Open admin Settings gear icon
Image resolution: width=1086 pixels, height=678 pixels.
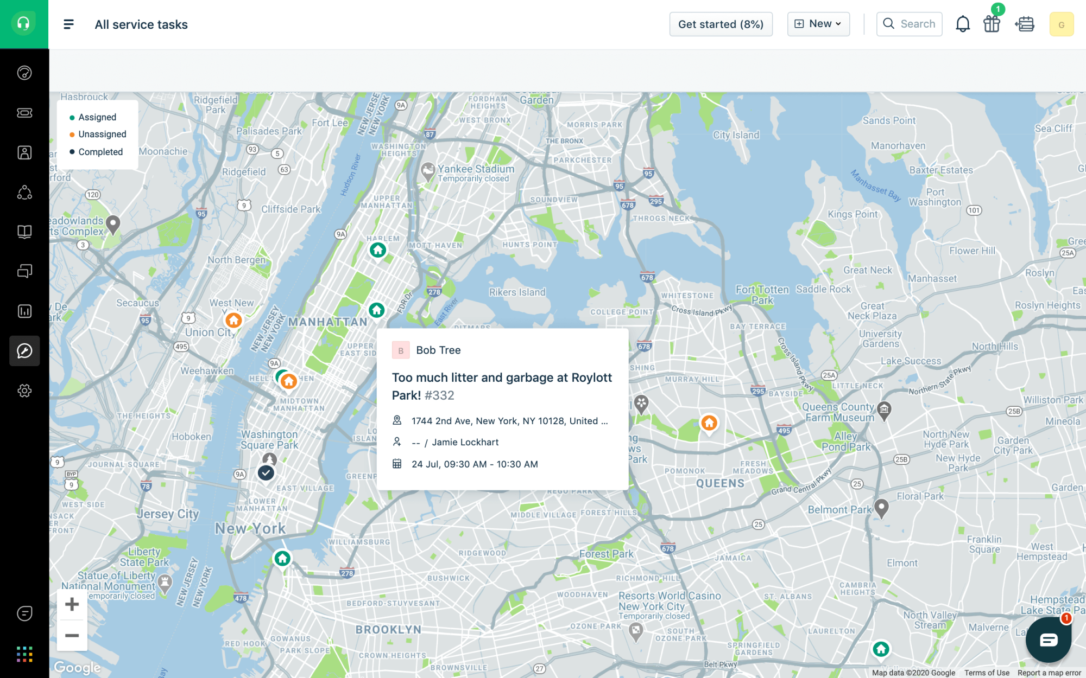click(24, 390)
